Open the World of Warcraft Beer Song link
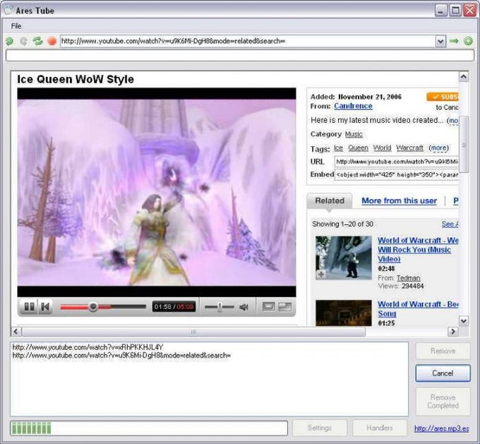The image size is (480, 444). coord(418,308)
